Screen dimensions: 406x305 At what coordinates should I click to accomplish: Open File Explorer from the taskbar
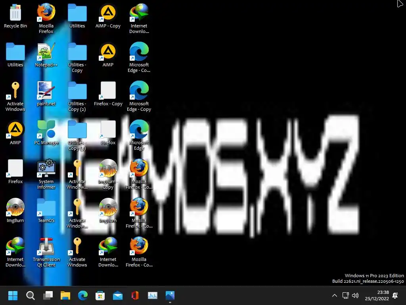click(65, 295)
